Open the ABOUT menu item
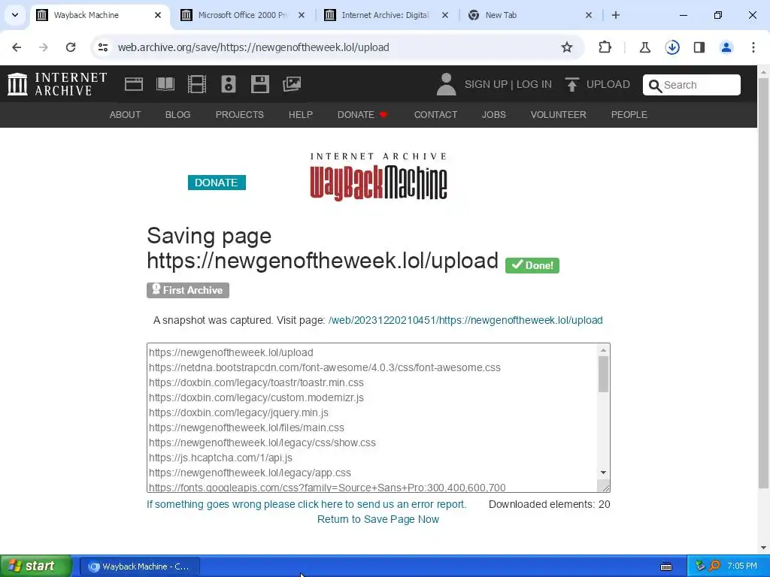This screenshot has height=577, width=770. pos(126,115)
